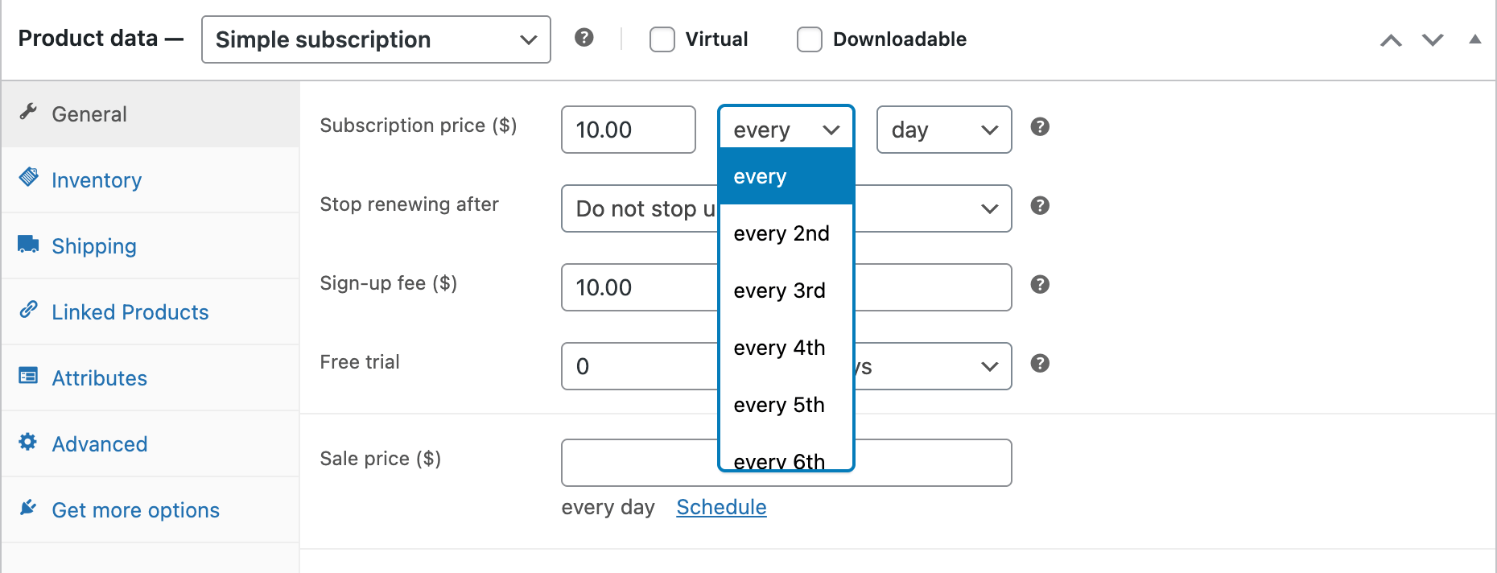Show help for Free trial

coord(1040,364)
